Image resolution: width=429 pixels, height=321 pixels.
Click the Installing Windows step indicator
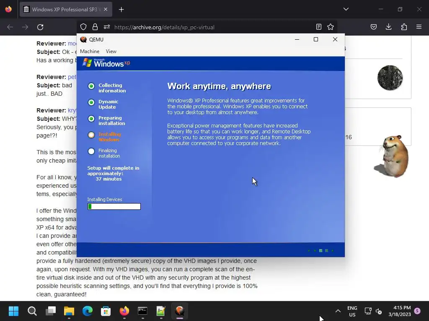[91, 135]
